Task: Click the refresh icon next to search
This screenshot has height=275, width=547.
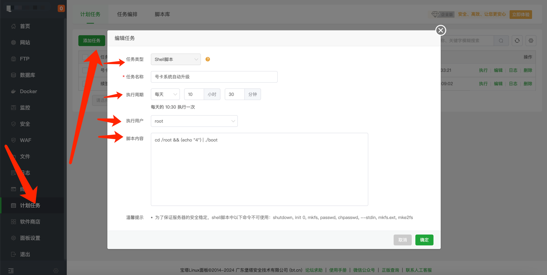Action: coord(517,41)
